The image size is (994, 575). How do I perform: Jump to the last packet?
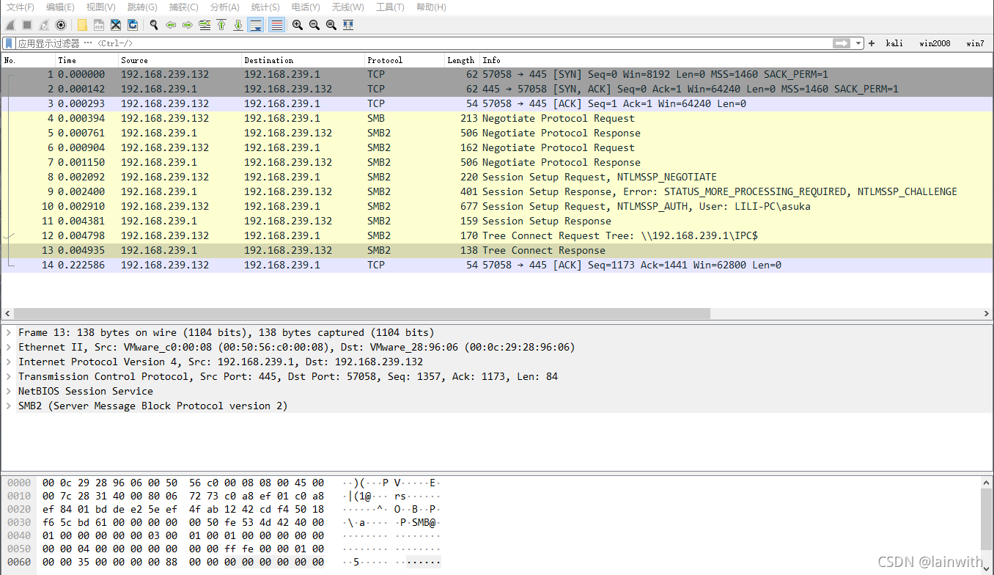point(238,25)
